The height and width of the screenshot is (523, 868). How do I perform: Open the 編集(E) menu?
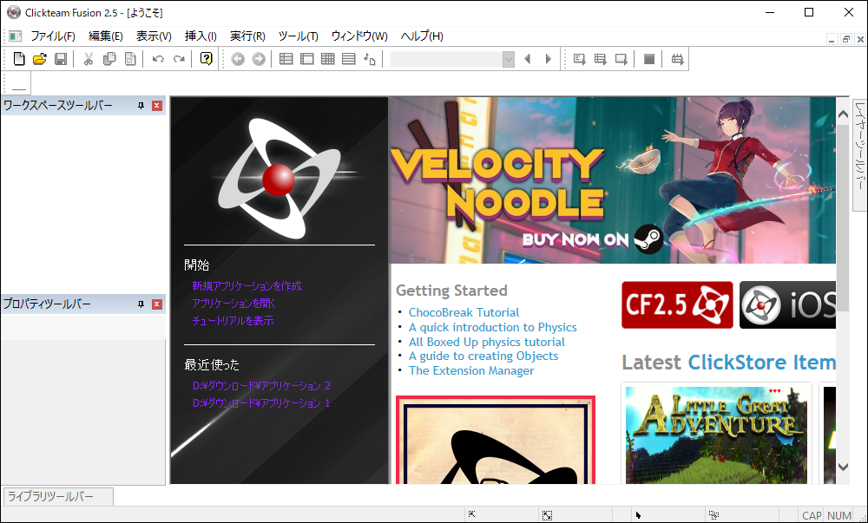click(x=106, y=36)
